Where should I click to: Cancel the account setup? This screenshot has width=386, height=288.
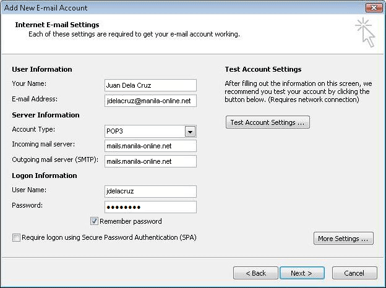coord(354,273)
